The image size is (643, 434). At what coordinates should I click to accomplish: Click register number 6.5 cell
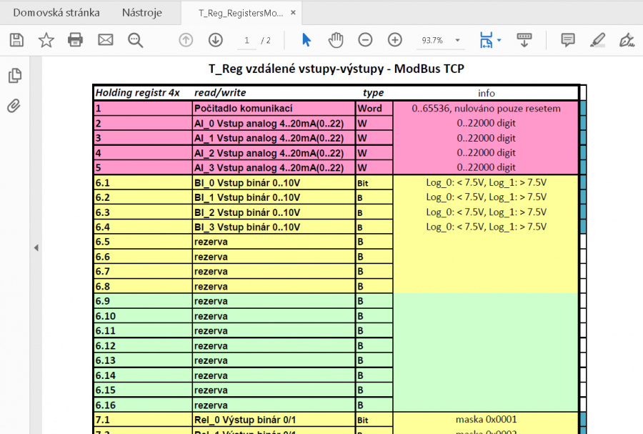coord(143,242)
